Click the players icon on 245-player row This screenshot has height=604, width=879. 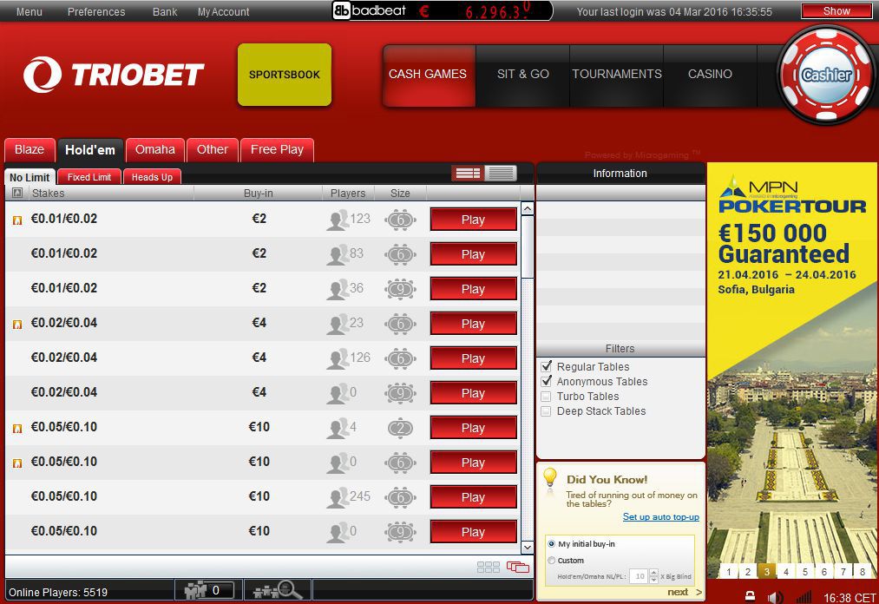[x=337, y=497]
